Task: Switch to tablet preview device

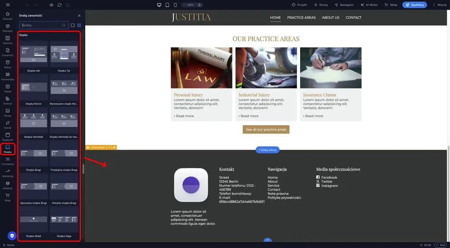Action: point(167,5)
